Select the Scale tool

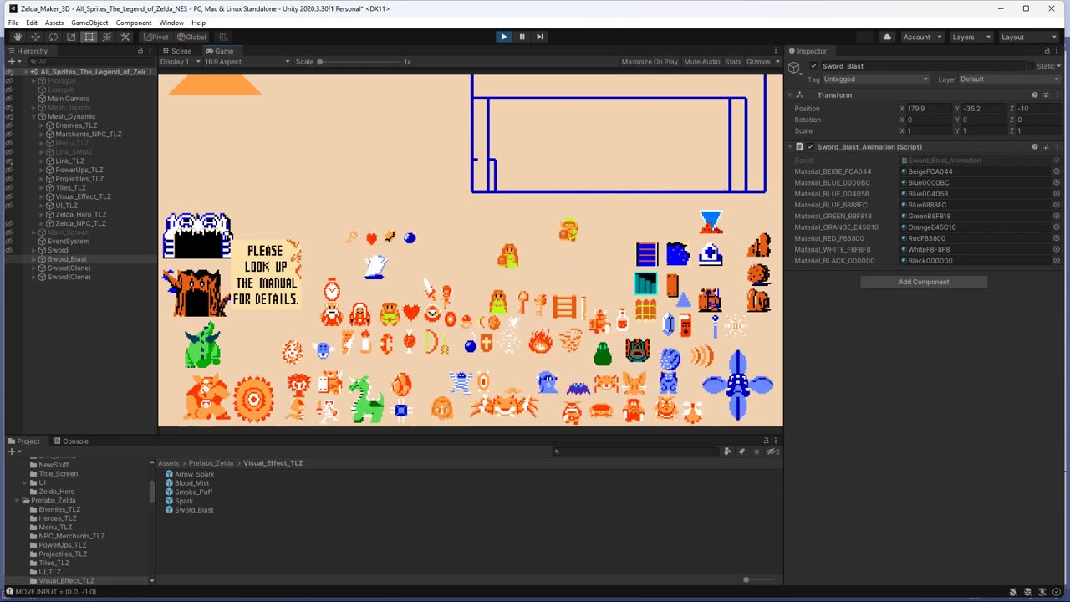click(x=71, y=37)
